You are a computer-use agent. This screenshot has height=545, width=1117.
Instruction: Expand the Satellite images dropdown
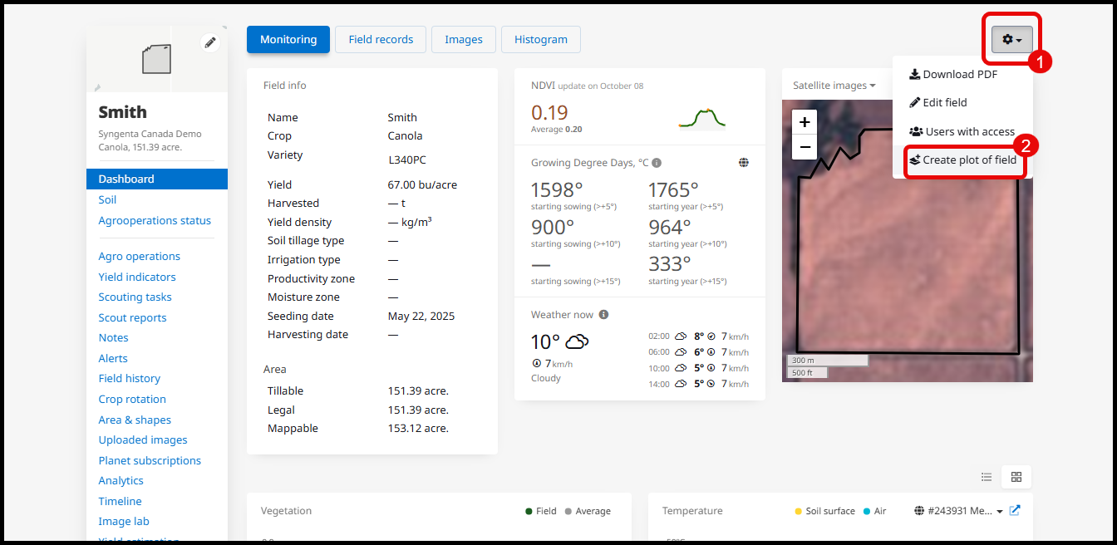click(834, 86)
